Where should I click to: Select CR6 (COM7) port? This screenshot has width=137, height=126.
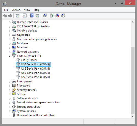click(x=29, y=60)
